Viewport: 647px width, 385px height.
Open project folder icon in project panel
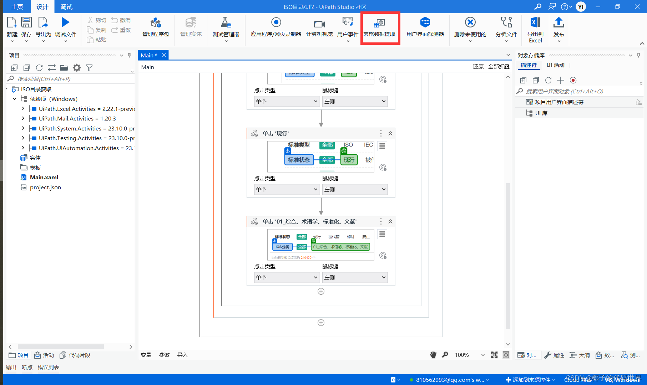click(x=64, y=68)
